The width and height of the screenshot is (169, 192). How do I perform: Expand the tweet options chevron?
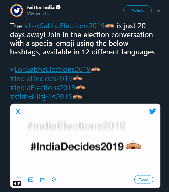coord(158,11)
